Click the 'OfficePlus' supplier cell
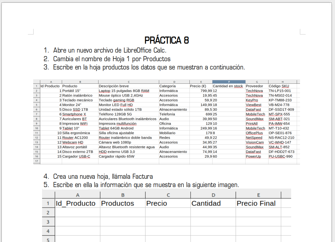The width and height of the screenshot is (335, 242). click(x=254, y=133)
